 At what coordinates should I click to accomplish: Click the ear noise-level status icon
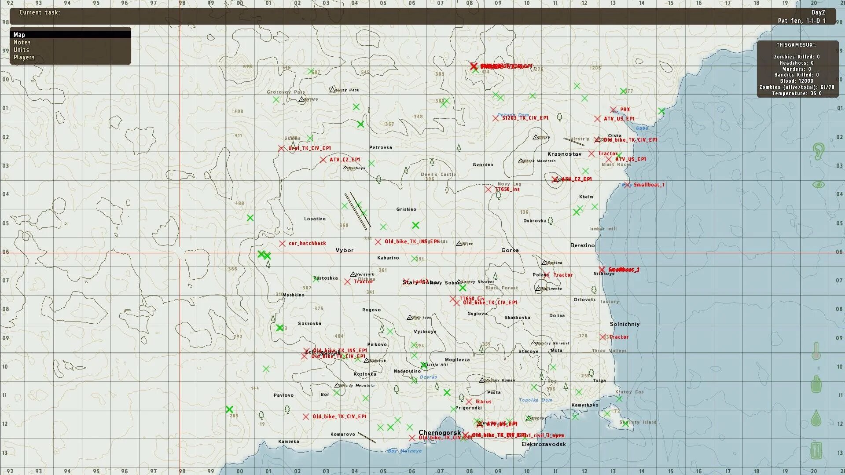818,151
